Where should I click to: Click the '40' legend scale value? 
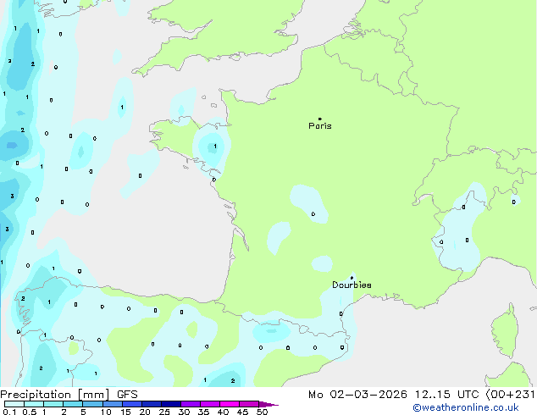(223, 412)
